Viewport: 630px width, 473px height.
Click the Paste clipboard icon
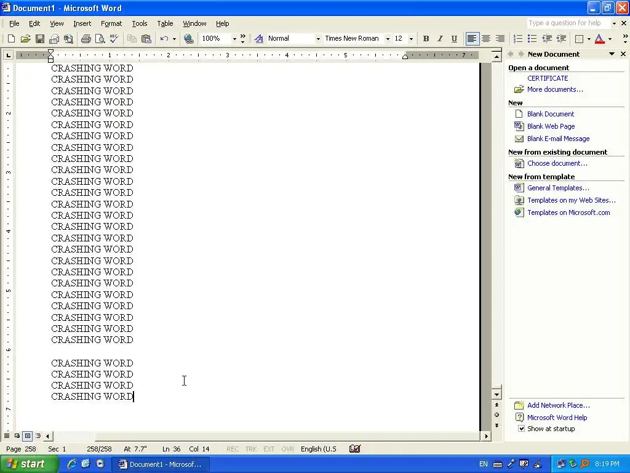point(146,39)
